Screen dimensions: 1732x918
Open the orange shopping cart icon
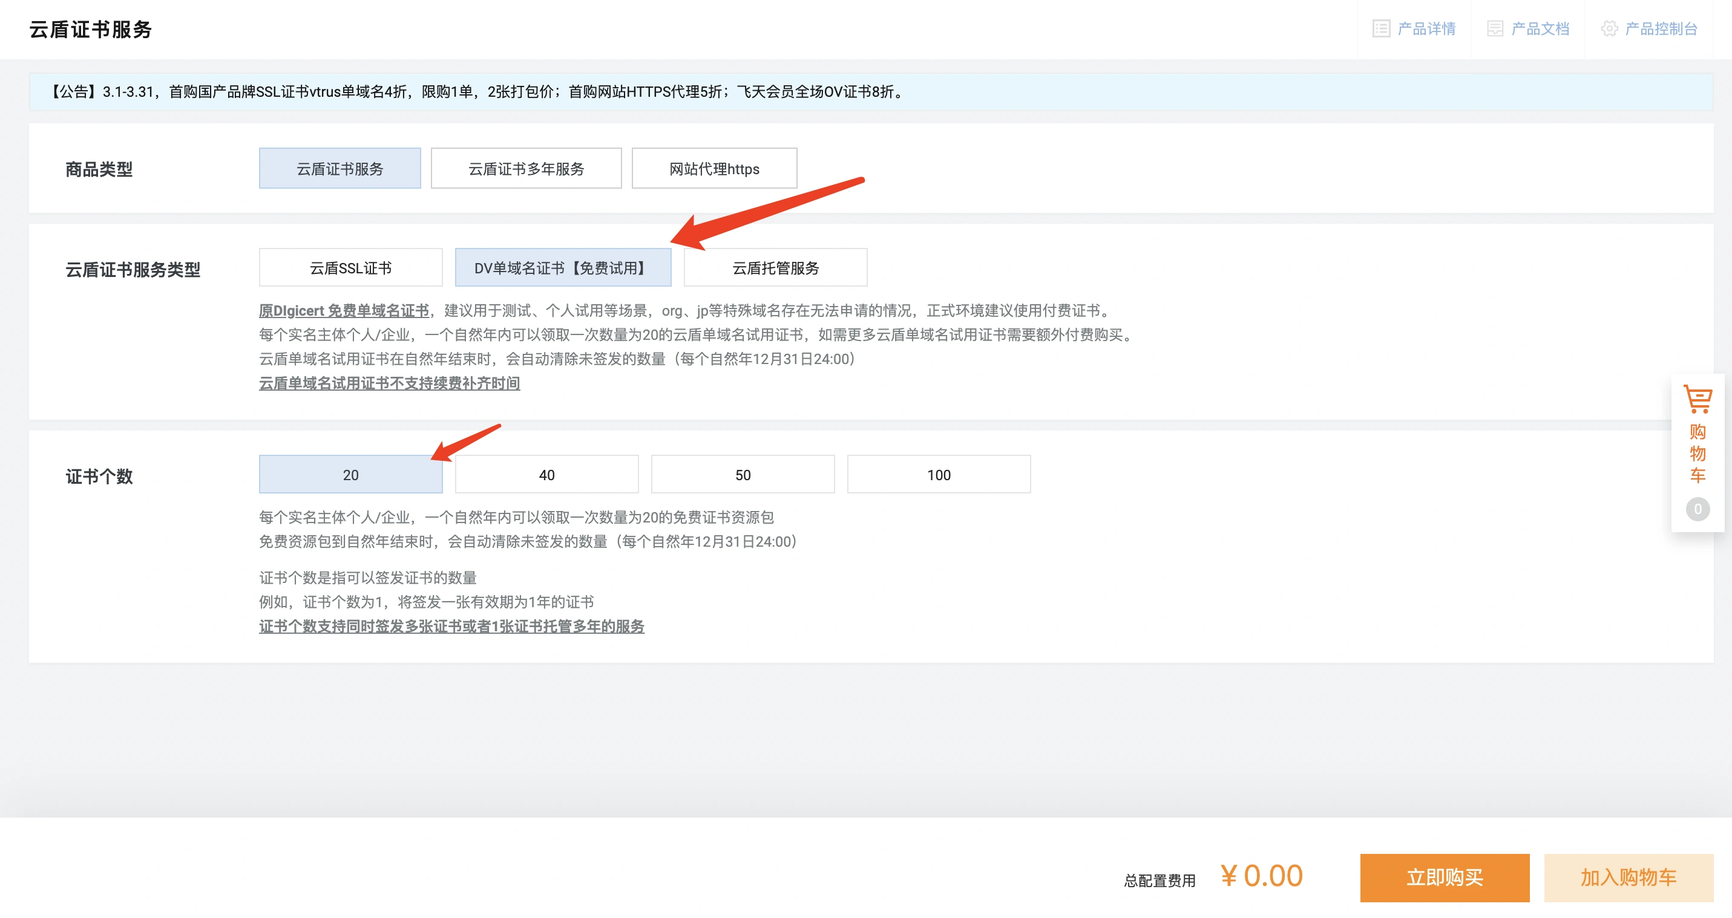pyautogui.click(x=1697, y=399)
